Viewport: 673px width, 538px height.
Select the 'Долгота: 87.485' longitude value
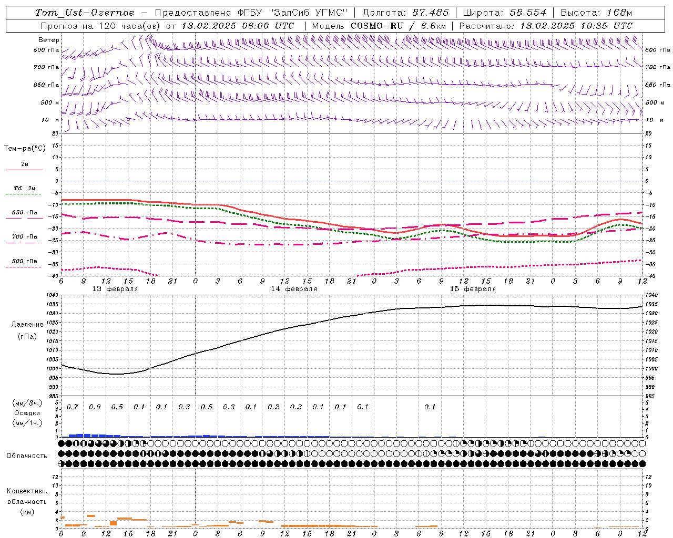[x=406, y=13]
